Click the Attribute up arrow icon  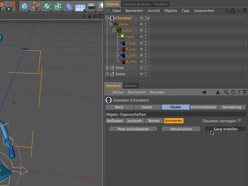218,92
